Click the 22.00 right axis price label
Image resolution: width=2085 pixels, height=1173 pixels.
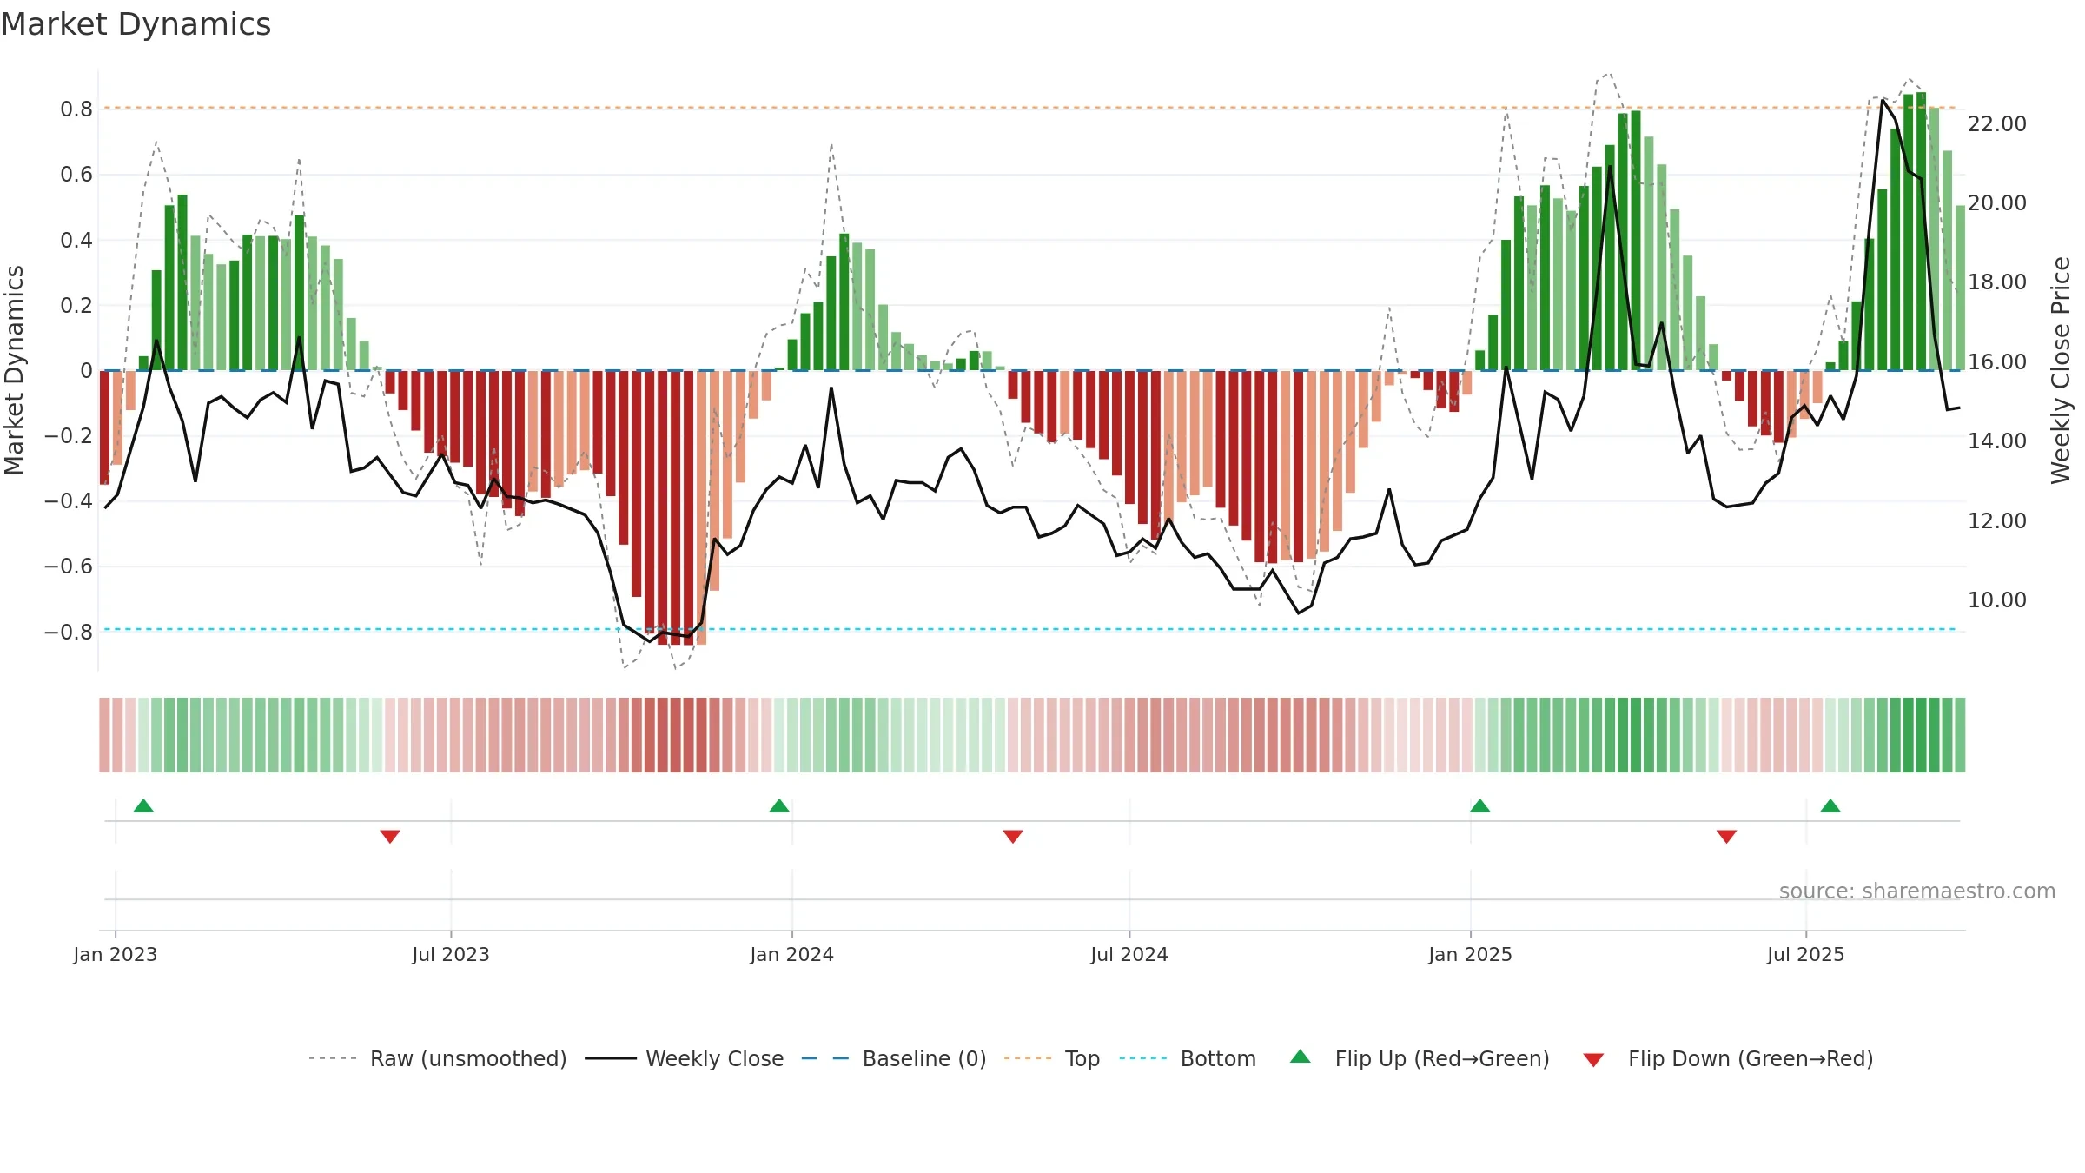point(1997,124)
